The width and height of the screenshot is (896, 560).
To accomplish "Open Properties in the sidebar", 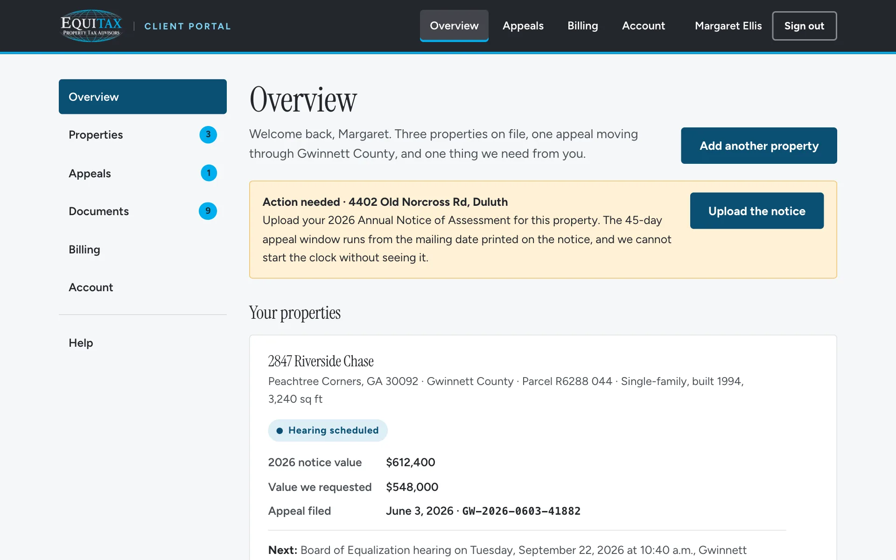I will tap(143, 135).
